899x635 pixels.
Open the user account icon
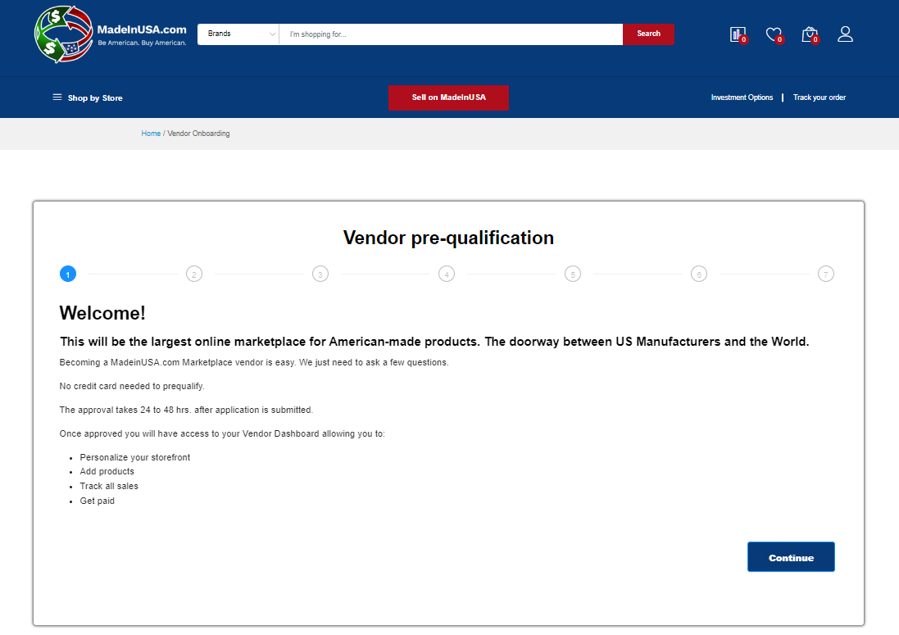click(x=845, y=34)
